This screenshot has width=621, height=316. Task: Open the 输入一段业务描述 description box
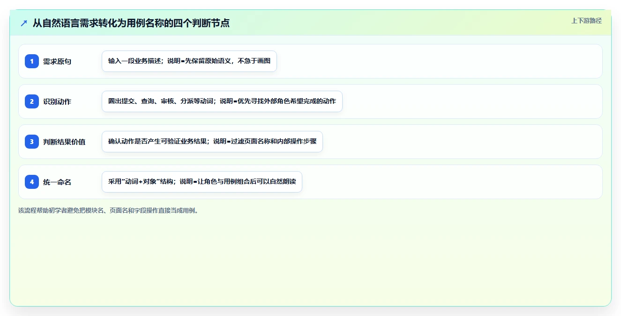point(189,61)
